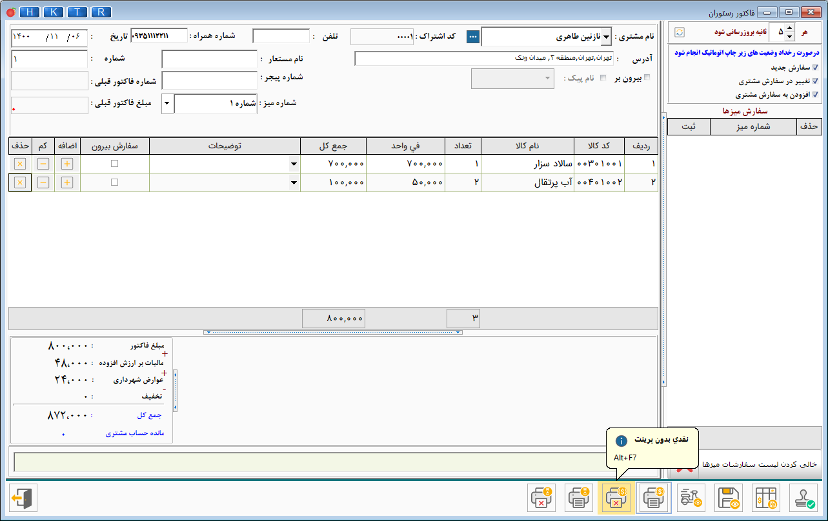Click the minus reduce icon for آب پرتقال row
Screen dimensions: 828x521
[43, 182]
